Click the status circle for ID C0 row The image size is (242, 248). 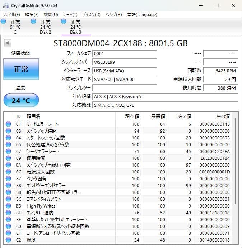(8, 226)
